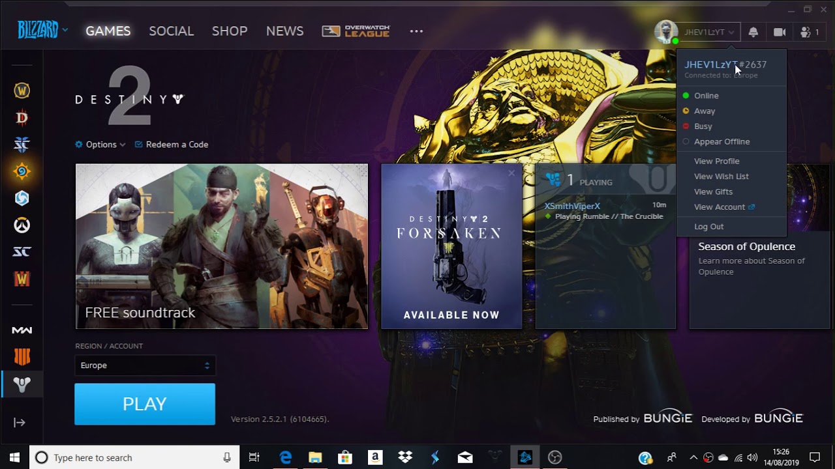
Task: Open the Season of Opulence news card
Action: (x=760, y=247)
